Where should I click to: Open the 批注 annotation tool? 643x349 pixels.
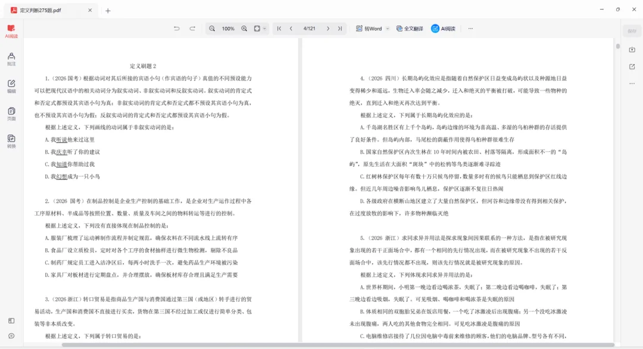pos(11,59)
